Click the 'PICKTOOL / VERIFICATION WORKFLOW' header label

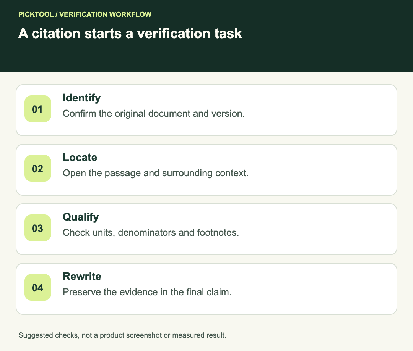(85, 14)
